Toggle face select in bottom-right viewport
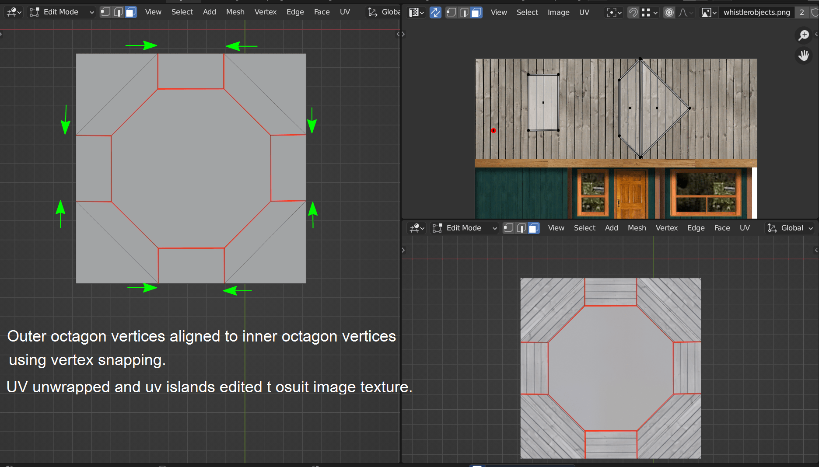 click(x=534, y=228)
